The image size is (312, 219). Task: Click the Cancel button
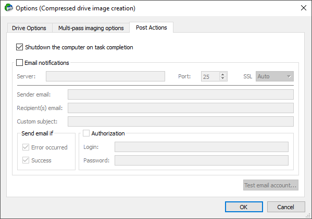(286, 207)
